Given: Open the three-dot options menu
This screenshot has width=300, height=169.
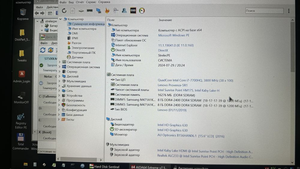Looking at the screenshot, I should pyautogui.click(x=289, y=11).
